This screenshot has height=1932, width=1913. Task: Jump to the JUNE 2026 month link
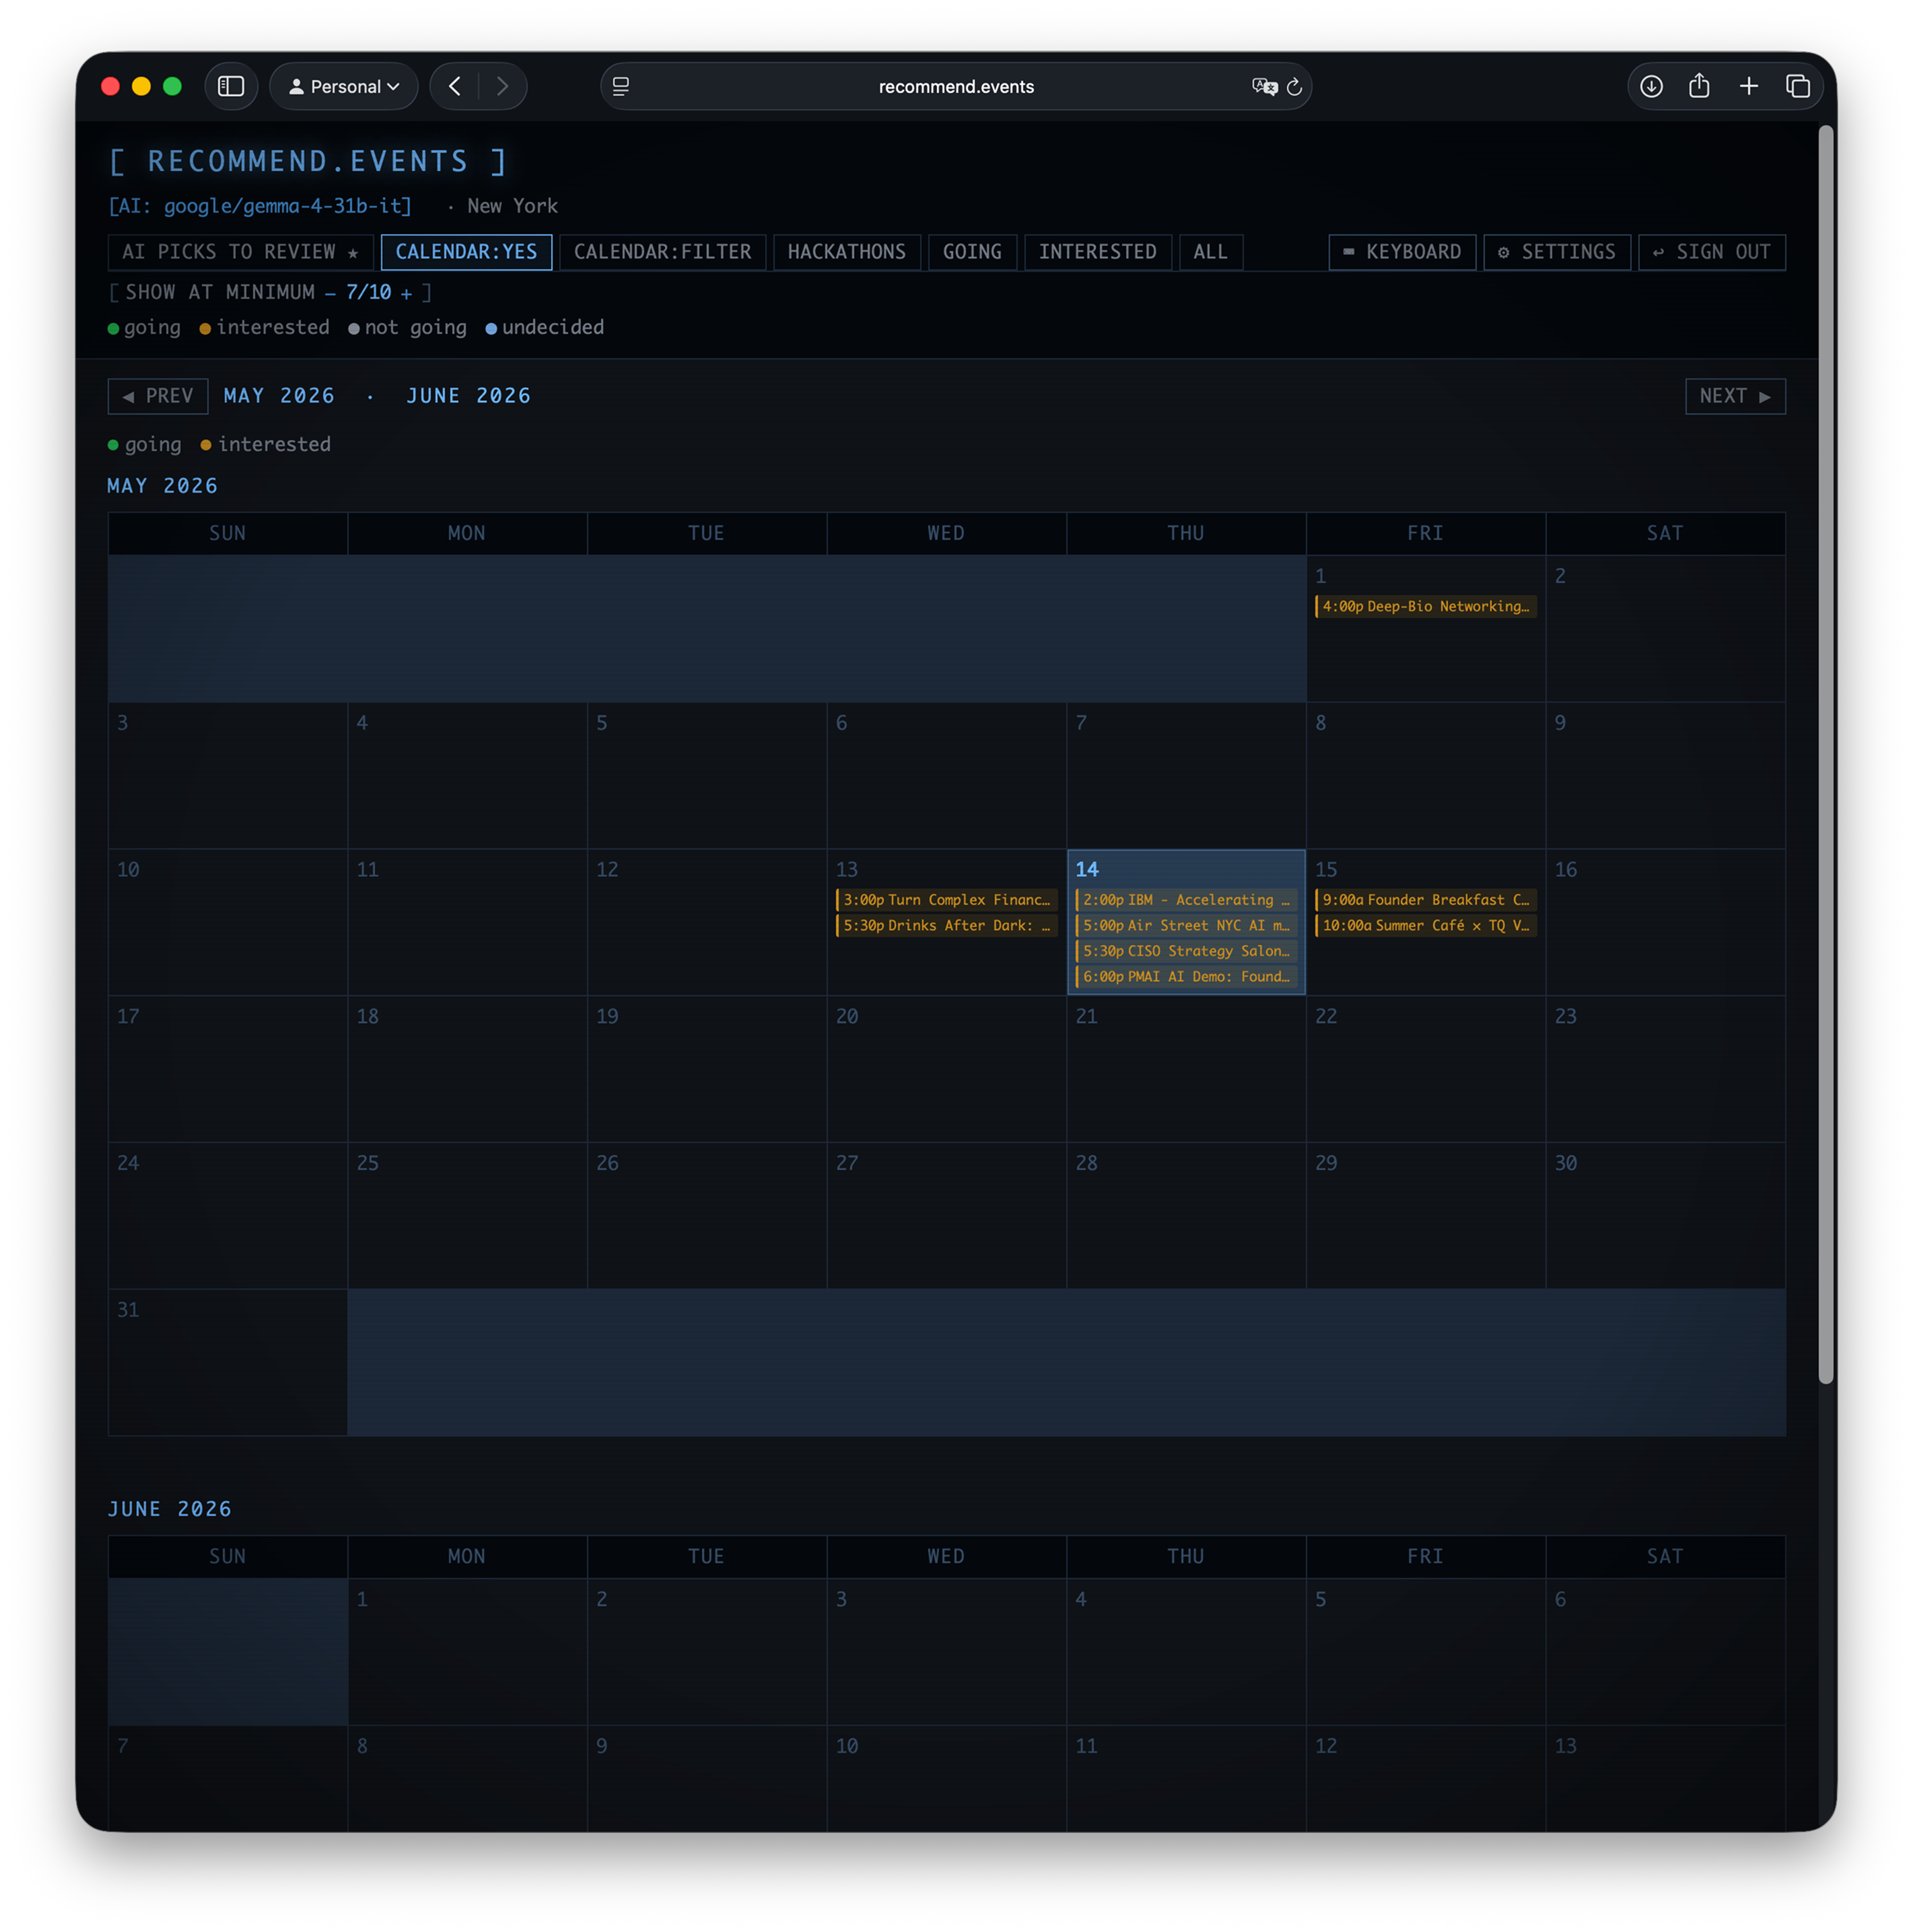[468, 396]
